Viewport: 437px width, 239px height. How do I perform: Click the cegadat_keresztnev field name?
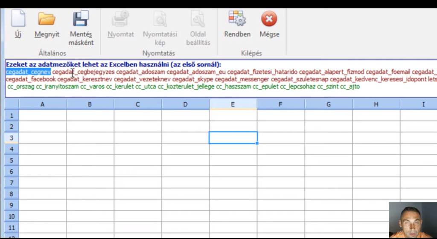[85, 79]
